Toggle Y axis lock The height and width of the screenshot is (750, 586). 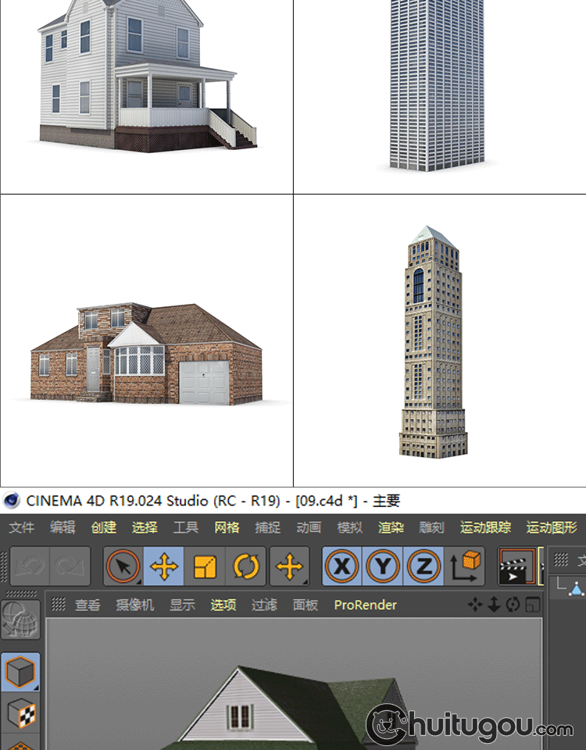(x=383, y=566)
